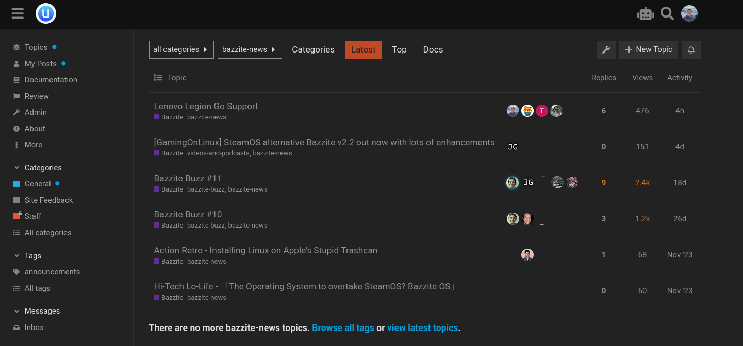Open Bazzite Buzz #10 topic
Image resolution: width=743 pixels, height=346 pixels.
click(188, 214)
